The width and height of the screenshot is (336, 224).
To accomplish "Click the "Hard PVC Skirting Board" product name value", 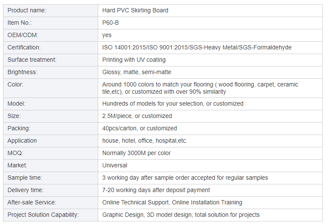I will coord(135,10).
